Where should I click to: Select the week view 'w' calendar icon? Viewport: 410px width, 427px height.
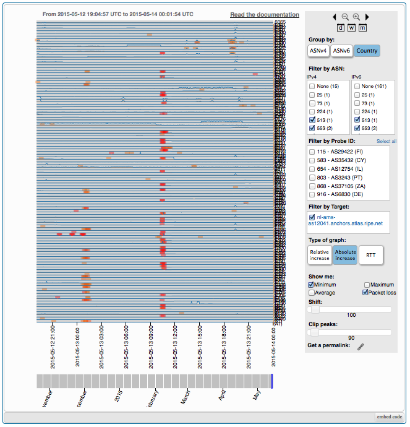351,27
